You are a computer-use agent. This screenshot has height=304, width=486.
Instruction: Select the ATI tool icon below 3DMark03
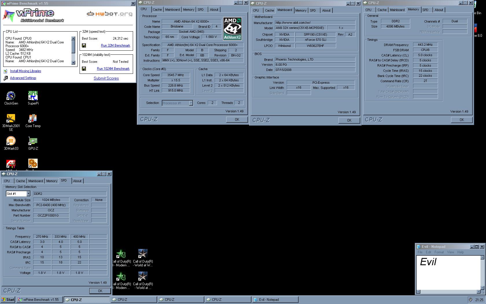click(11, 164)
